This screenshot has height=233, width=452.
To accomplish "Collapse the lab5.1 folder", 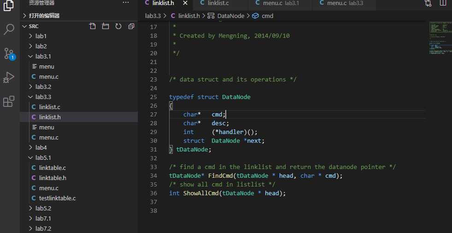I will click(x=79, y=157).
